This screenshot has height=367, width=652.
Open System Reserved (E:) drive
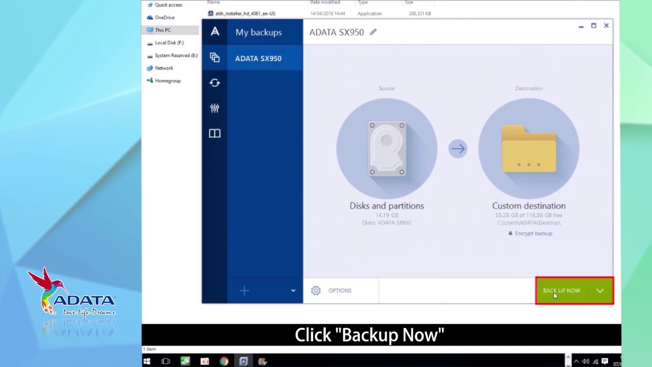pyautogui.click(x=172, y=55)
